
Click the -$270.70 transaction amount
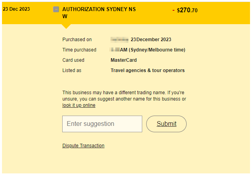point(185,10)
